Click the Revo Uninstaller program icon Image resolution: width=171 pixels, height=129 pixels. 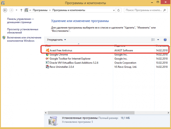pyautogui.click(x=47, y=67)
